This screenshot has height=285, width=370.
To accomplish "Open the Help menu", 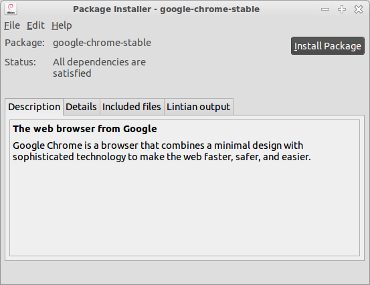I will [62, 25].
